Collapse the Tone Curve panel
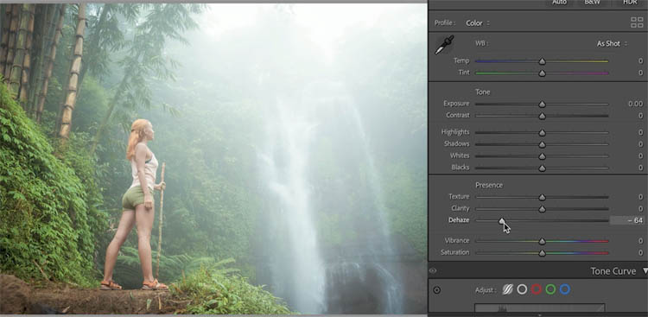Screen dimensions: 648x317 coord(645,271)
